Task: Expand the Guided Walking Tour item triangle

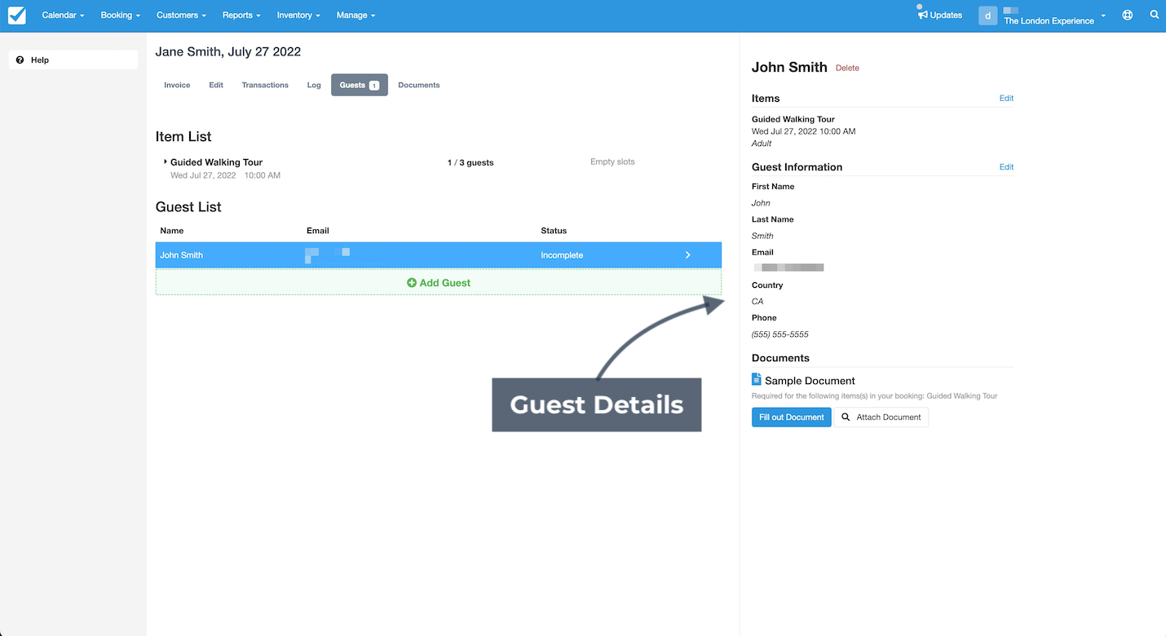Action: 166,161
